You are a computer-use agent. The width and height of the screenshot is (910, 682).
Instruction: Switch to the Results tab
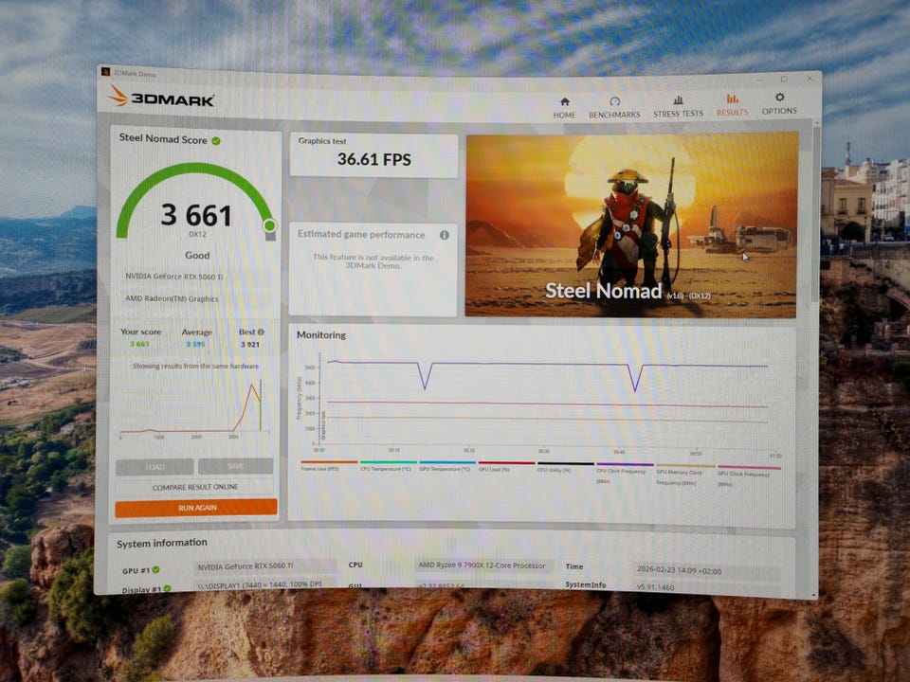pos(732,105)
